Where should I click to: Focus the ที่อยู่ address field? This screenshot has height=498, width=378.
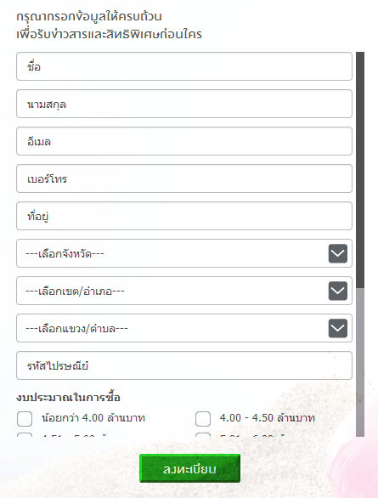click(x=184, y=216)
